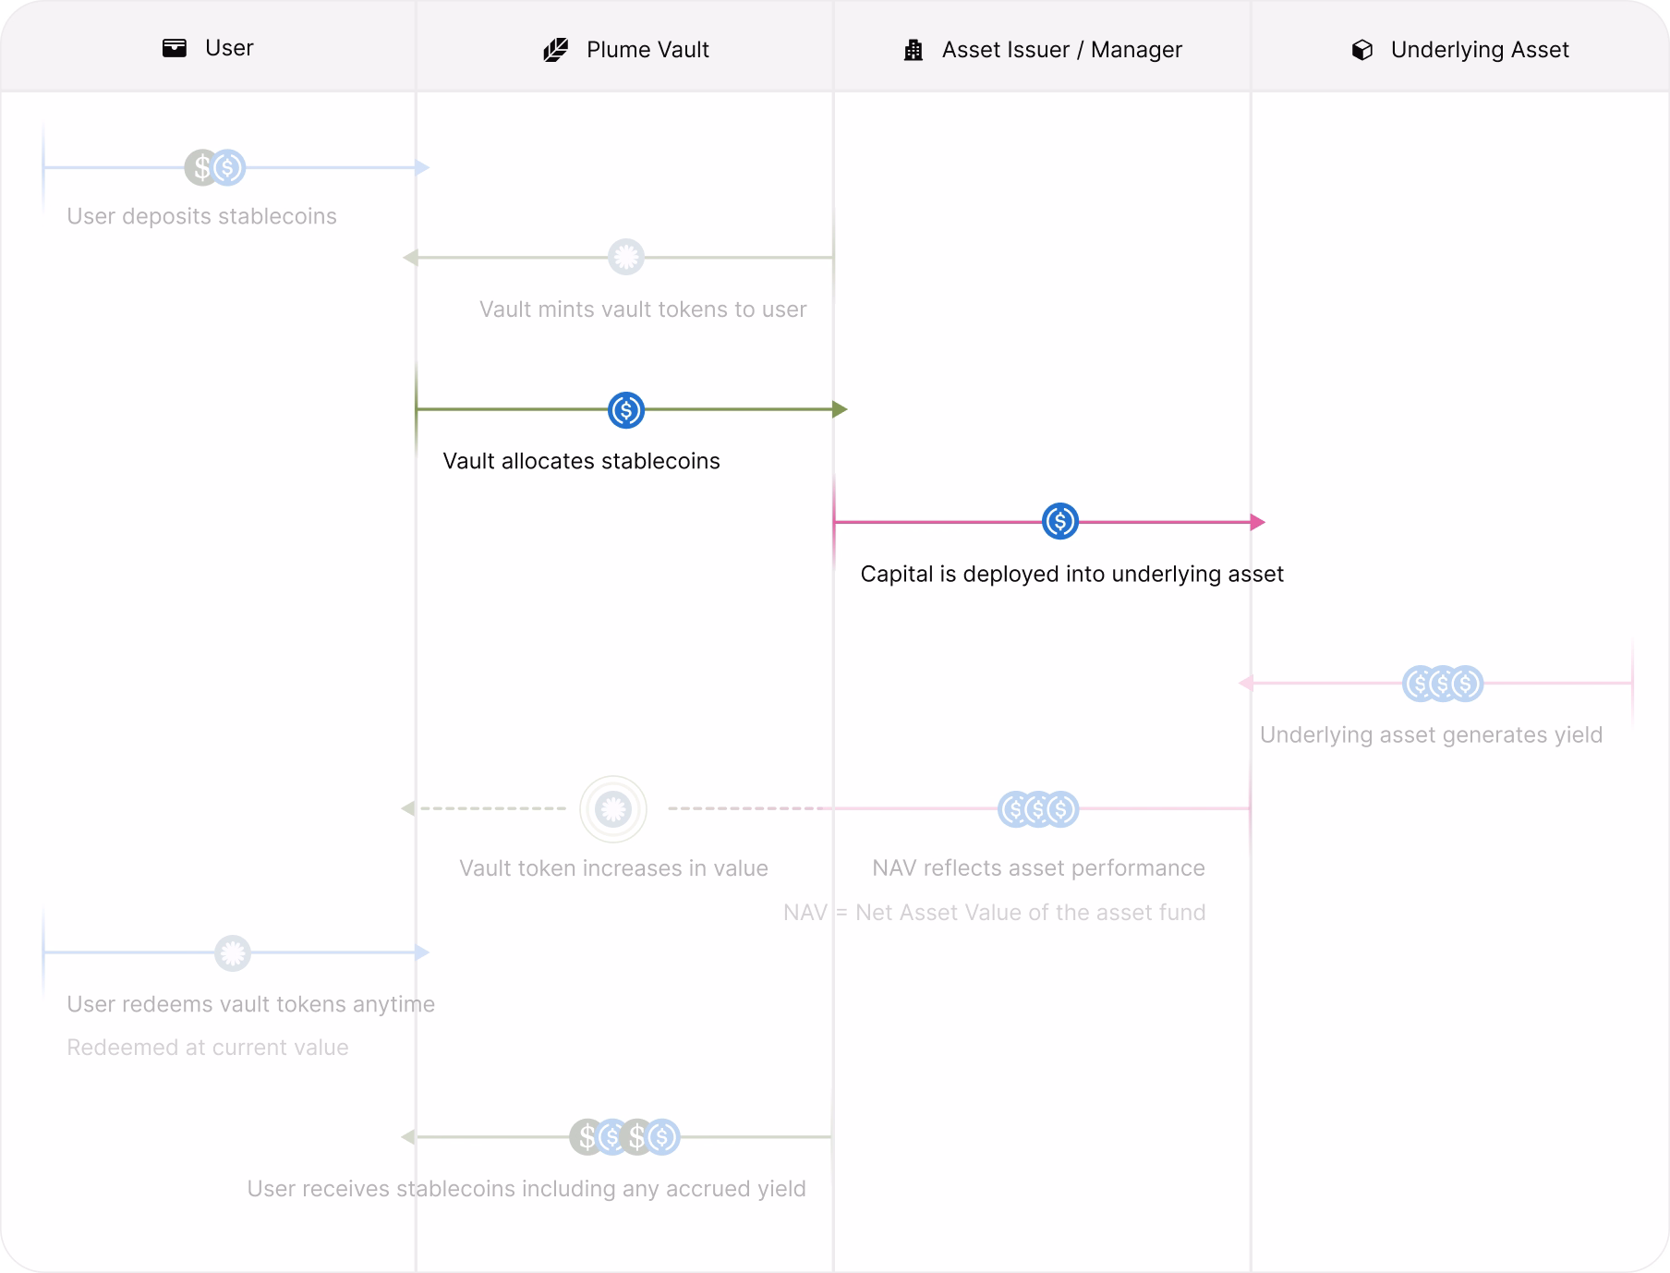Viewport: 1670px width, 1273px height.
Task: Click the 'NAV reflects asset performance' label
Action: [1038, 868]
